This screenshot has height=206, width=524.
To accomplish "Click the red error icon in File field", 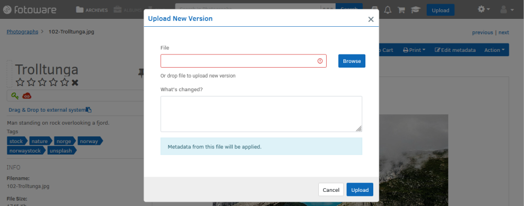I will [x=320, y=61].
